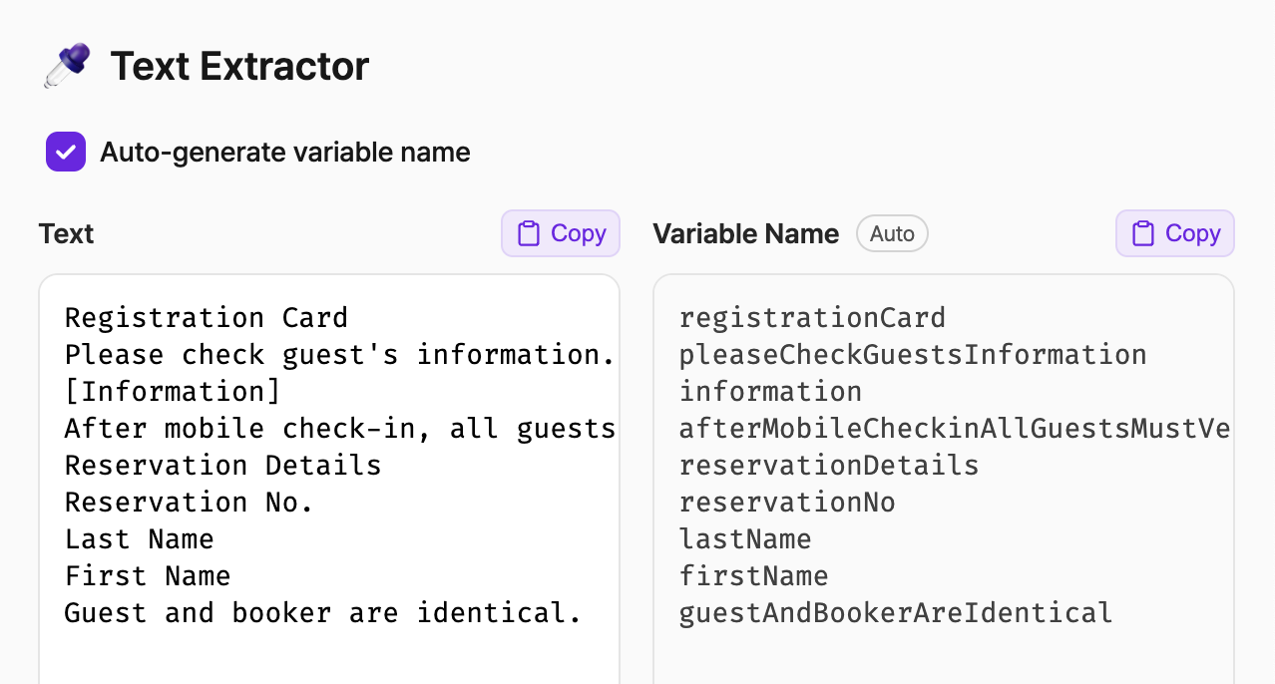Select the registrationCard variable name line

[x=812, y=318]
